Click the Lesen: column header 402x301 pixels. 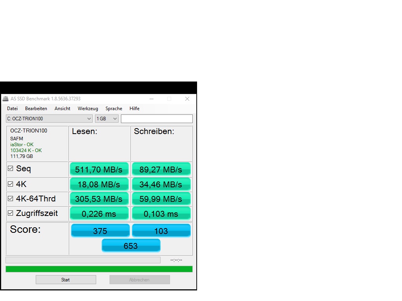pyautogui.click(x=85, y=131)
